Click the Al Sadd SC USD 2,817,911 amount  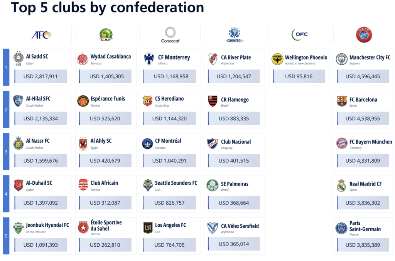click(x=41, y=76)
